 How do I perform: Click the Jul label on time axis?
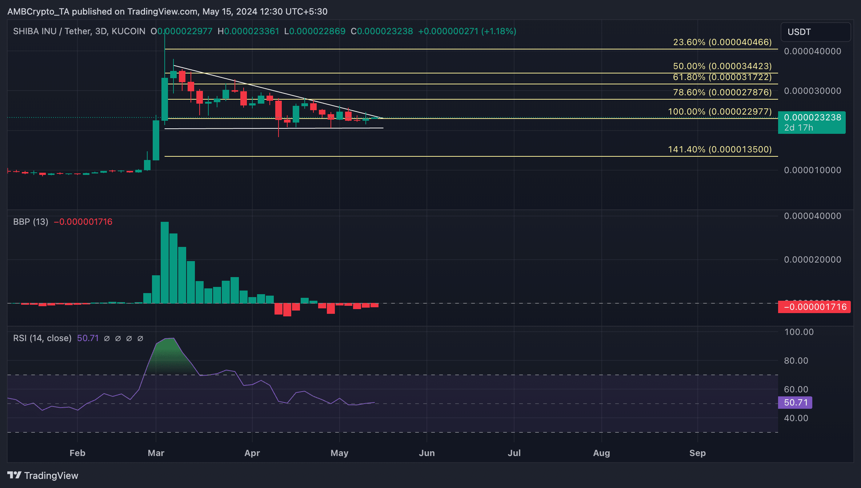tap(514, 453)
